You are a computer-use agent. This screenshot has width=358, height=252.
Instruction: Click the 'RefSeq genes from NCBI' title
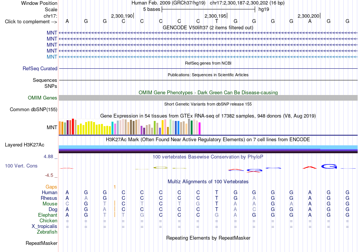tap(208, 63)
